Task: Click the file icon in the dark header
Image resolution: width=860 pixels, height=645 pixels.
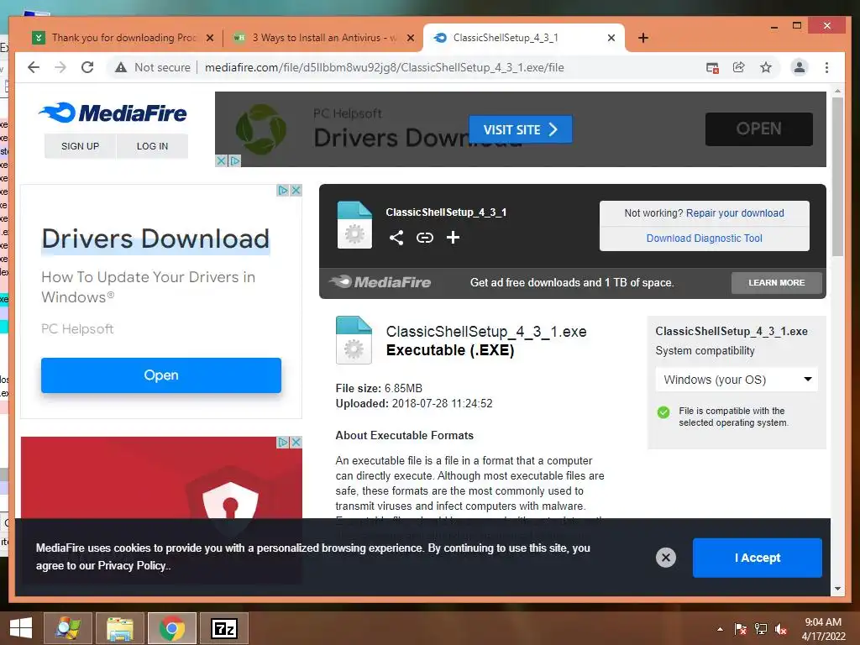Action: (354, 225)
